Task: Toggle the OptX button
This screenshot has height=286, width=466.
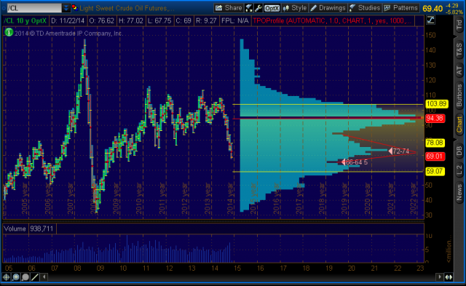Action: (272, 8)
